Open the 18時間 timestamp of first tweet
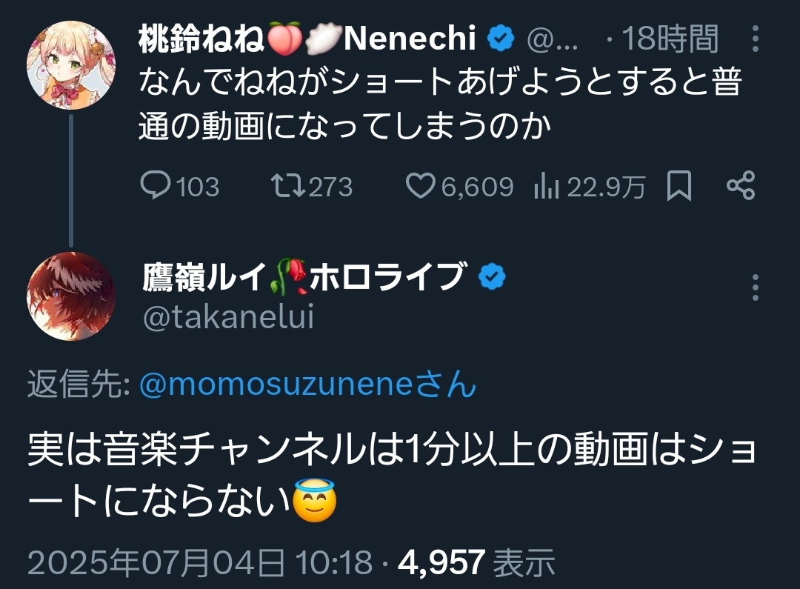The height and width of the screenshot is (589, 800). [x=670, y=39]
